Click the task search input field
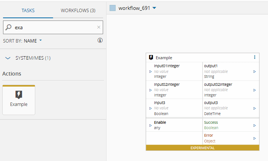Image resolution: width=268 pixels, height=161 pixels. click(53, 27)
